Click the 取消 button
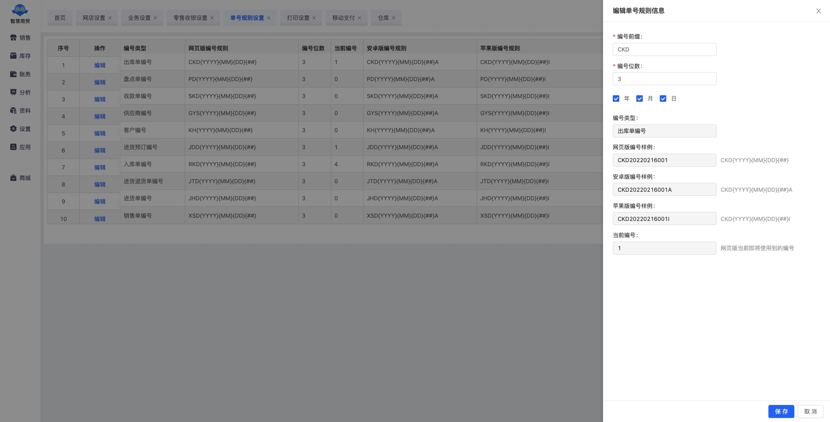 point(810,411)
